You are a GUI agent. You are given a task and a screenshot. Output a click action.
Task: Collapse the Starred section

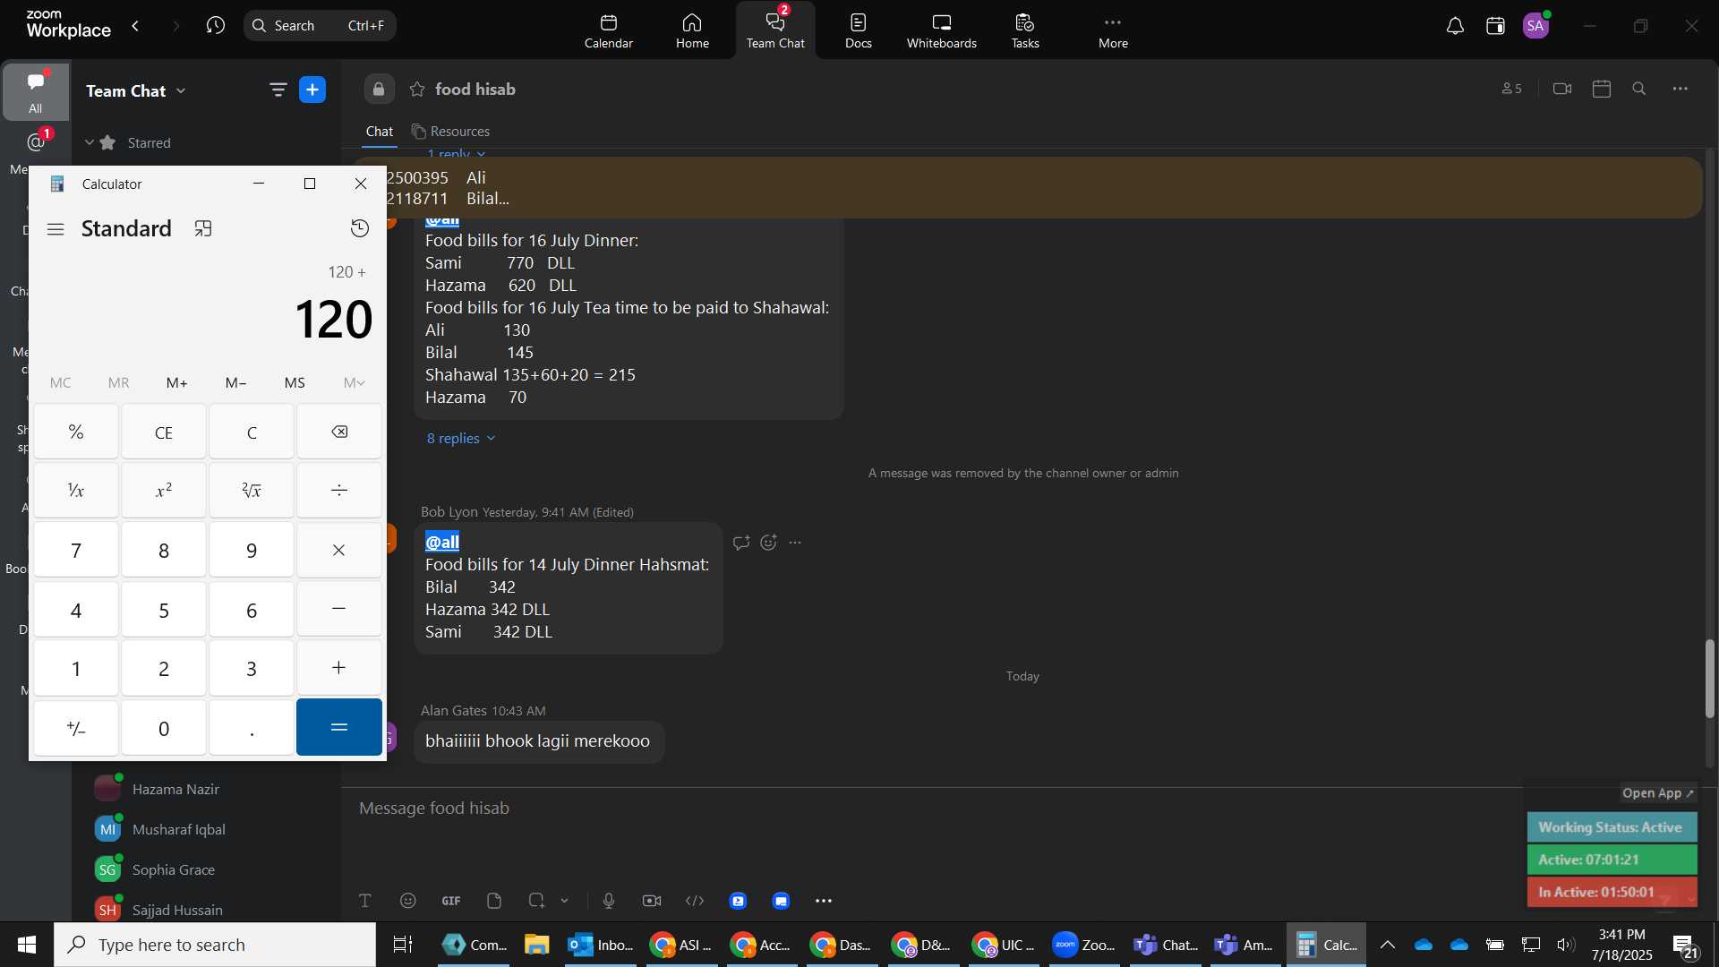point(90,142)
